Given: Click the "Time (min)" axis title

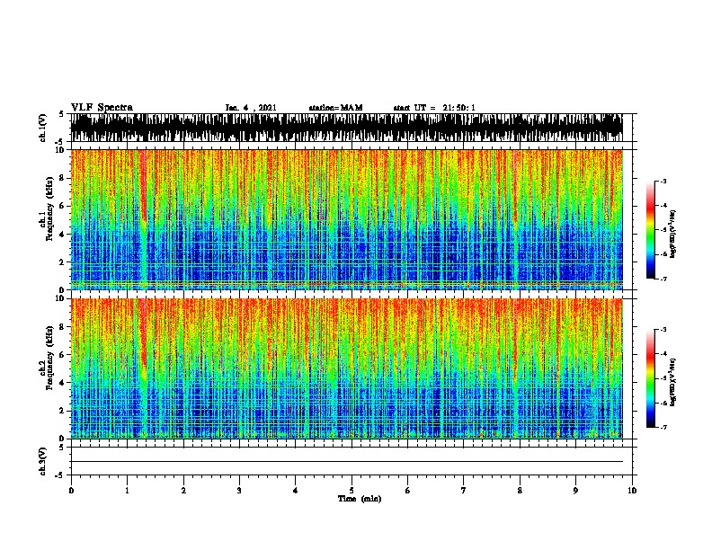Looking at the screenshot, I should pyautogui.click(x=360, y=499).
